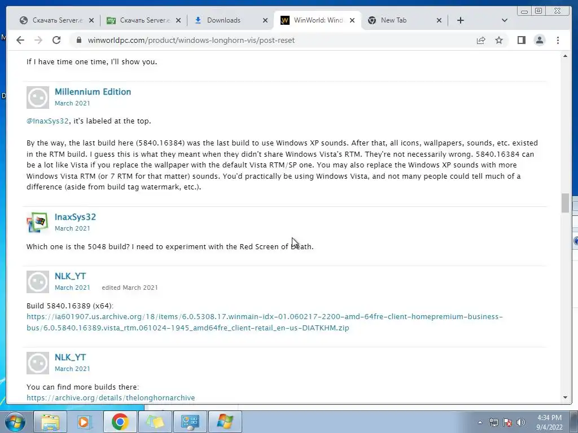Viewport: 578px width, 433px height.
Task: Go back to previous page
Action: point(20,40)
